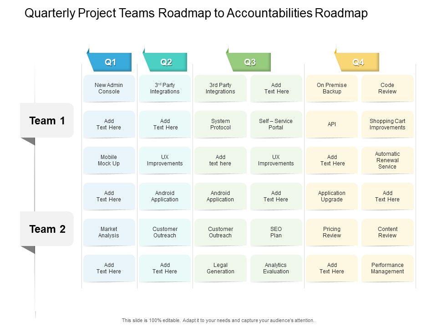This screenshot has width=437, height=328.
Task: Select the Performance Management card
Action: click(x=387, y=268)
